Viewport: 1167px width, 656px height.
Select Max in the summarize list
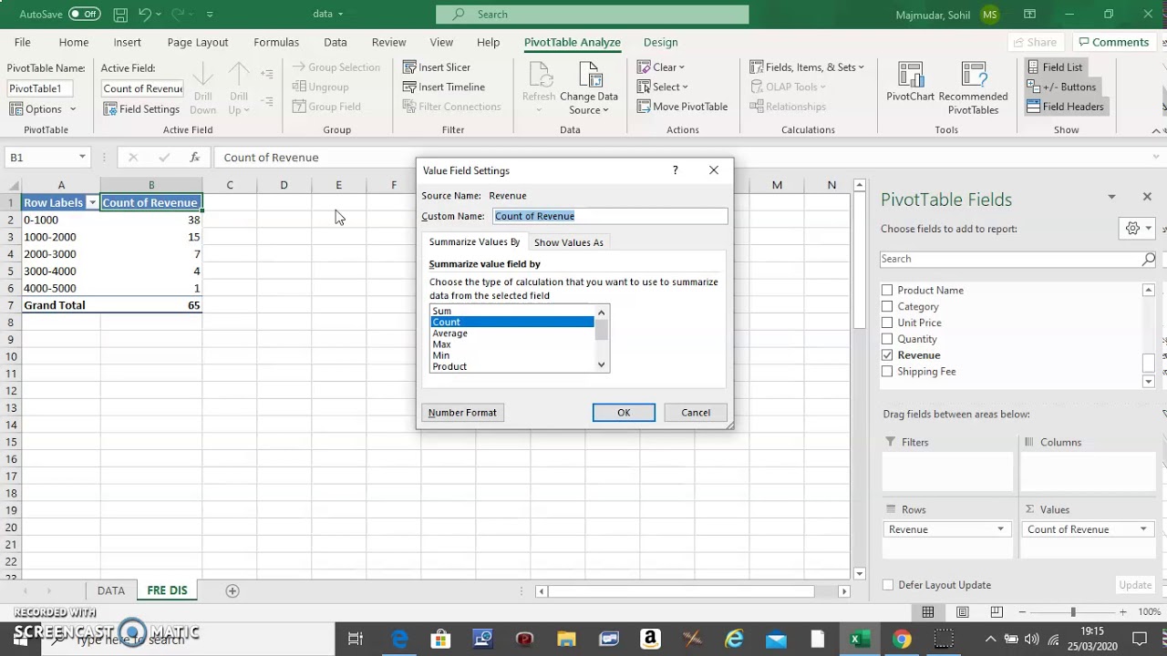(x=511, y=344)
